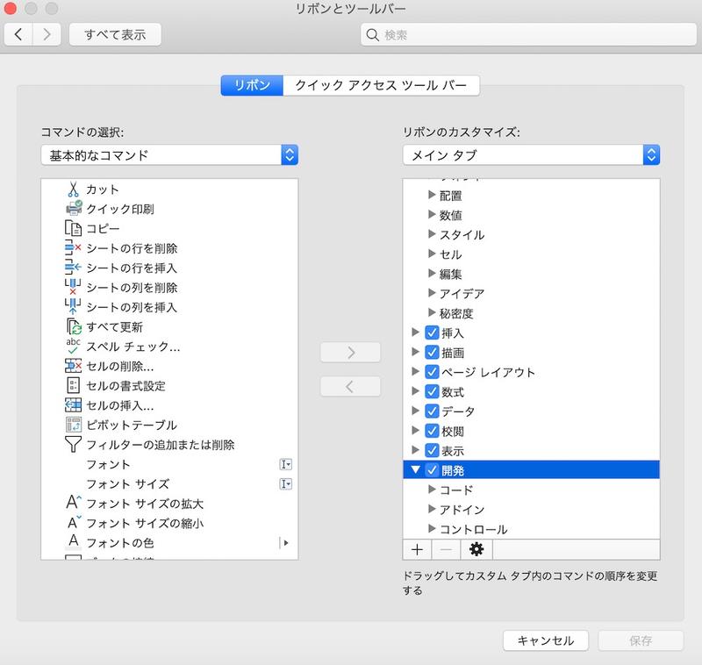This screenshot has height=665, width=702.
Task: Click the plus button to add a new tab
Action: point(416,549)
